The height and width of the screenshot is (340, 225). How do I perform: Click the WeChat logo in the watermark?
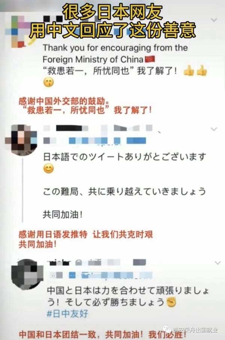coord(167,330)
